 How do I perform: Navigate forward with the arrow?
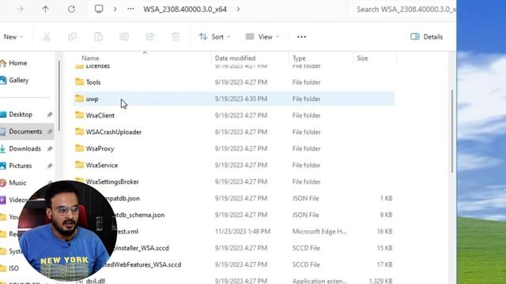point(20,9)
